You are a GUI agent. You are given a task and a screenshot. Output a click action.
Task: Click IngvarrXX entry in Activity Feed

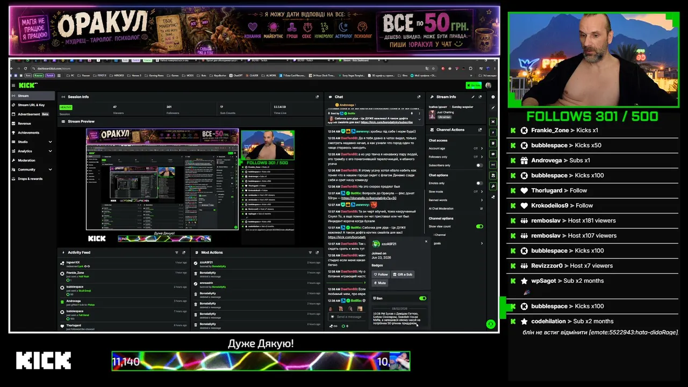[x=123, y=263]
